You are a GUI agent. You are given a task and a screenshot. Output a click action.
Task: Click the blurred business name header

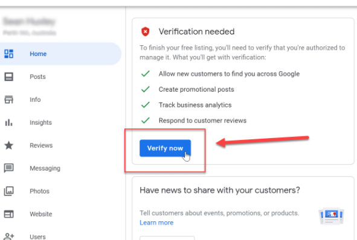coord(29,22)
